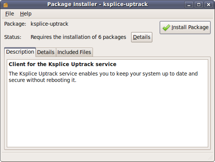
Task: Open the File menu
Action: 9,14
